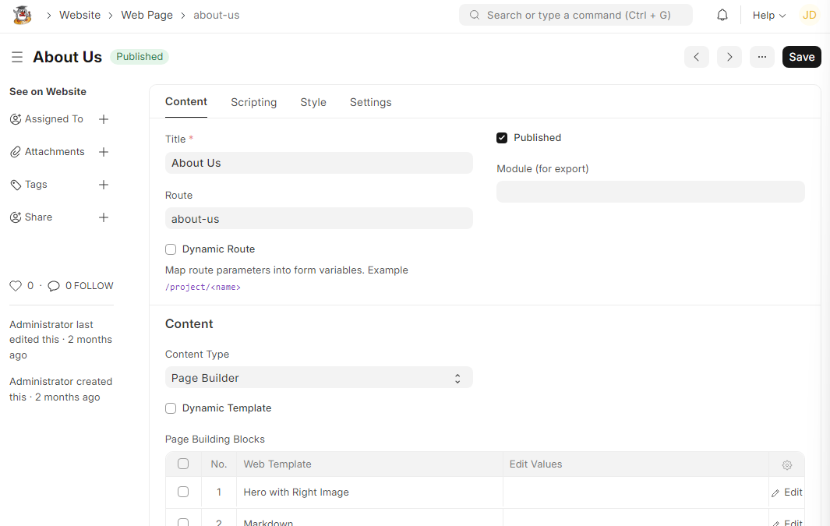Open the Settings tab

(x=370, y=102)
